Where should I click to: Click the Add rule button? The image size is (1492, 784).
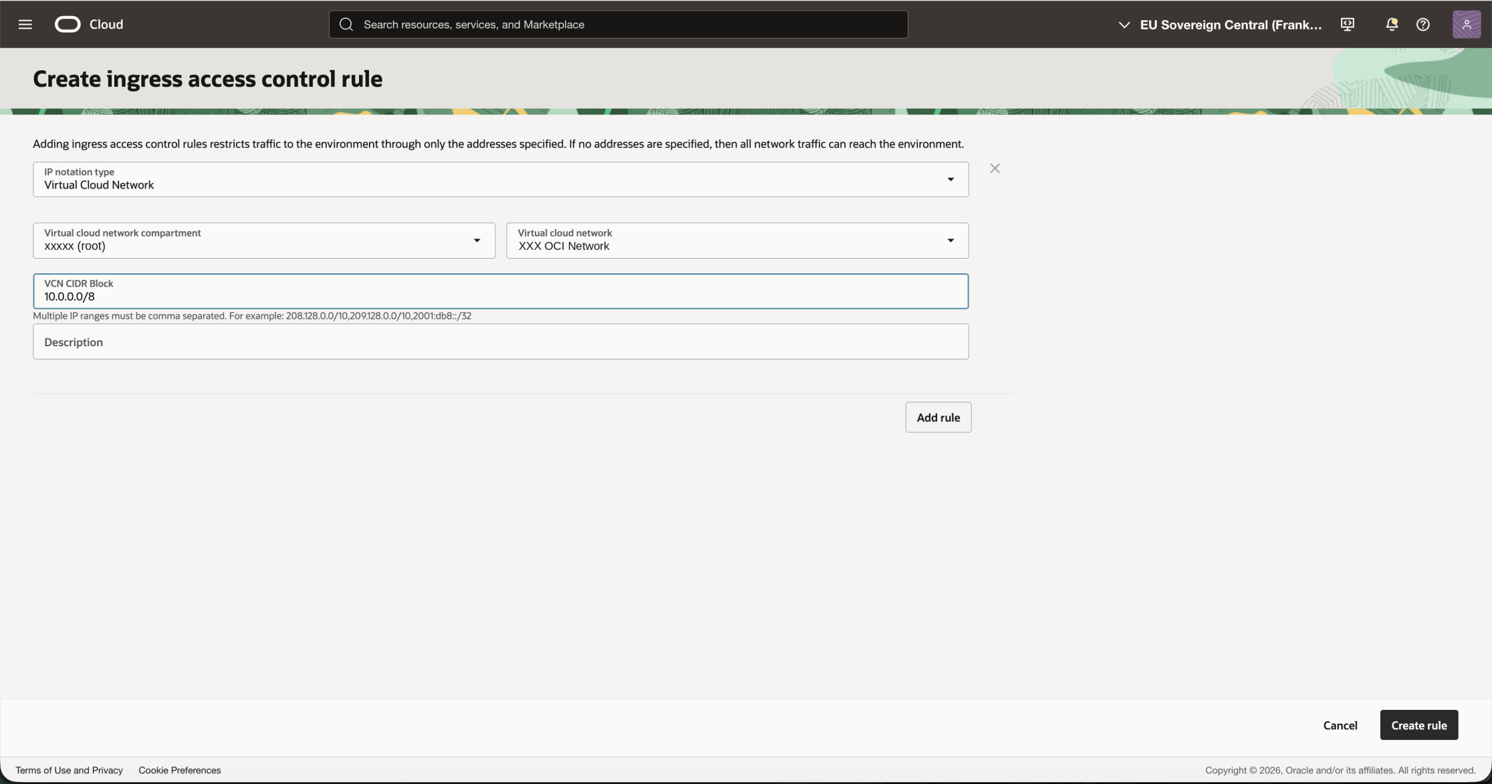coord(939,417)
